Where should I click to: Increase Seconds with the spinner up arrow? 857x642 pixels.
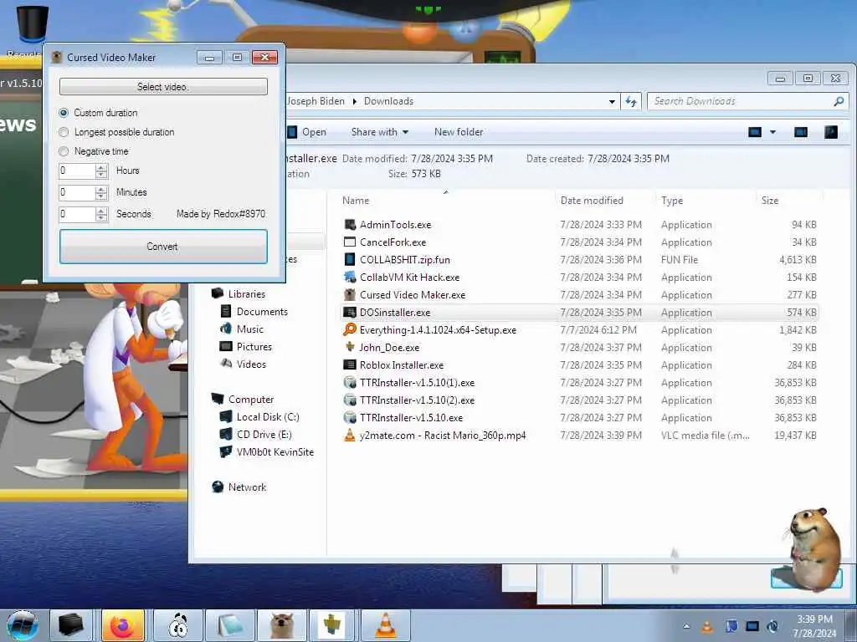pyautogui.click(x=101, y=211)
